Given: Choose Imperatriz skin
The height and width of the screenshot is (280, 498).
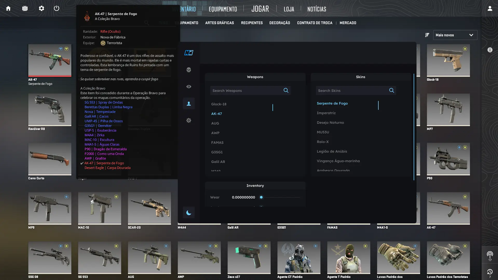Looking at the screenshot, I should click(326, 113).
